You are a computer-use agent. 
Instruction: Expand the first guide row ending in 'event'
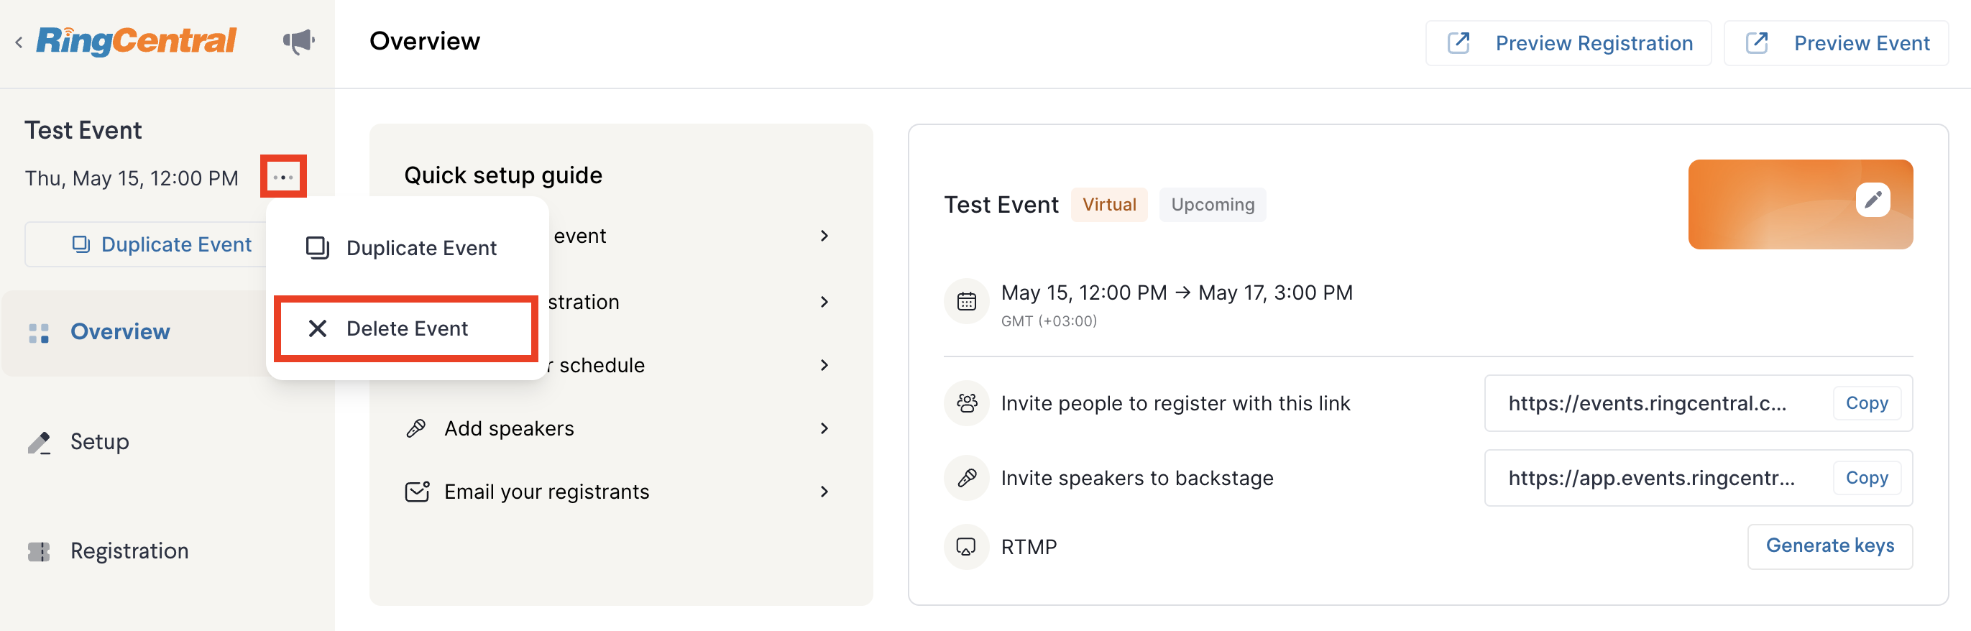click(824, 236)
